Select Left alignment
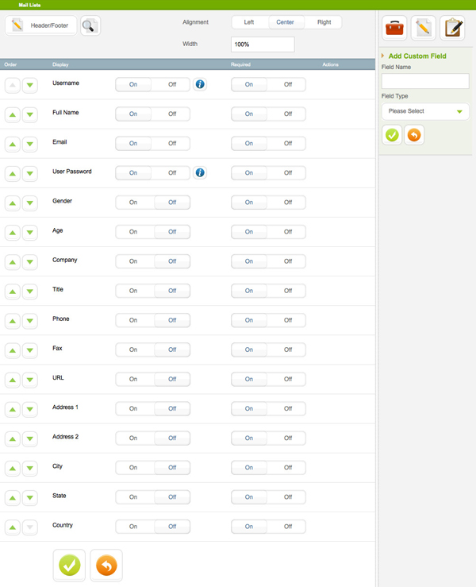The height and width of the screenshot is (587, 476). (249, 22)
